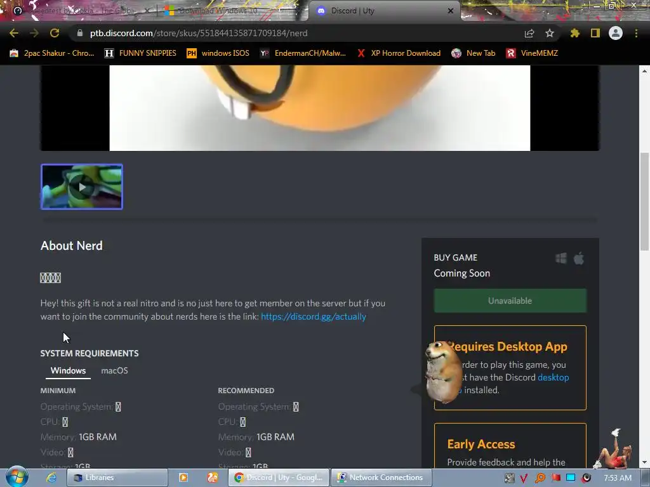Open the windows ISOS bookmark
650x487 pixels.
point(218,53)
